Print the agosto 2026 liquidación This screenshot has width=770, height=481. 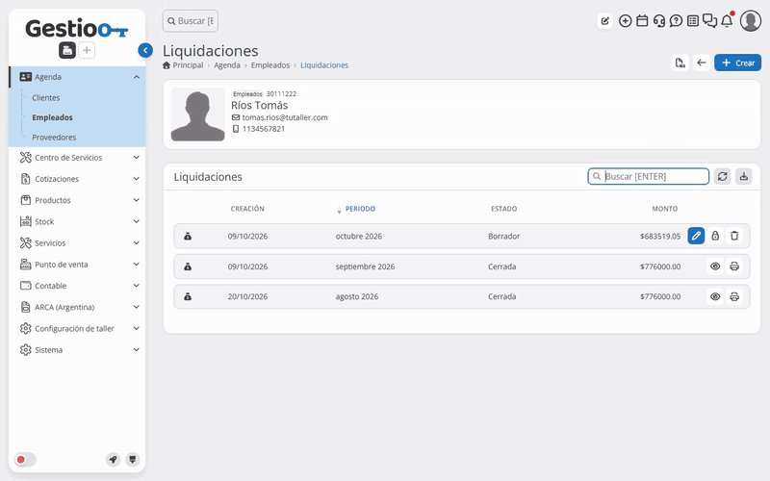[734, 297]
